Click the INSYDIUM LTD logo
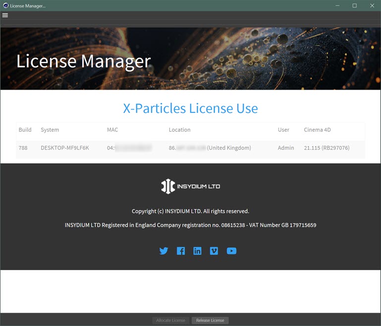Image resolution: width=381 pixels, height=326 pixels. [190, 186]
